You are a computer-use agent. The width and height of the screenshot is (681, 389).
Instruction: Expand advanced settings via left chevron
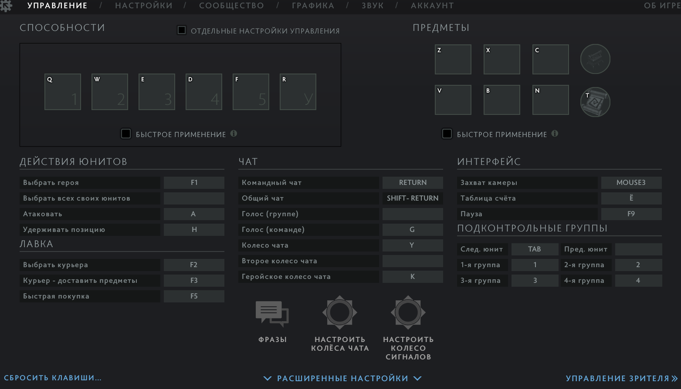pyautogui.click(x=268, y=379)
